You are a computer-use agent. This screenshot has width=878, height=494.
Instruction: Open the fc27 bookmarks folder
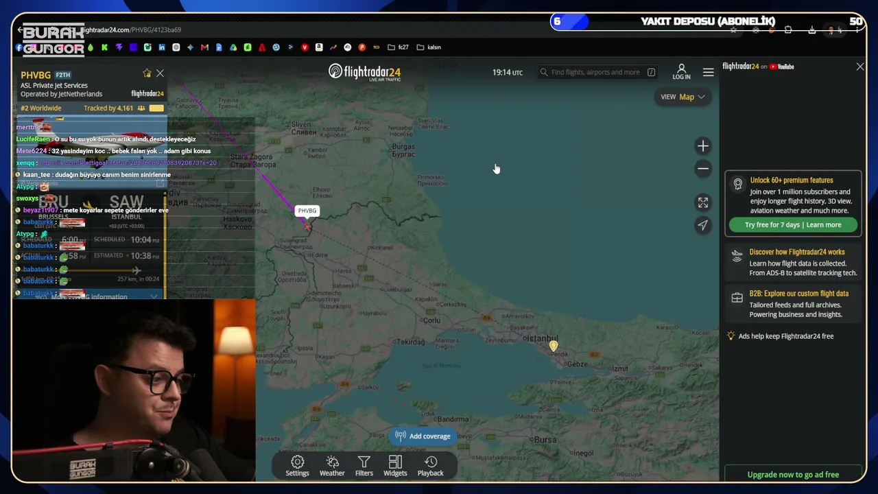(x=398, y=47)
